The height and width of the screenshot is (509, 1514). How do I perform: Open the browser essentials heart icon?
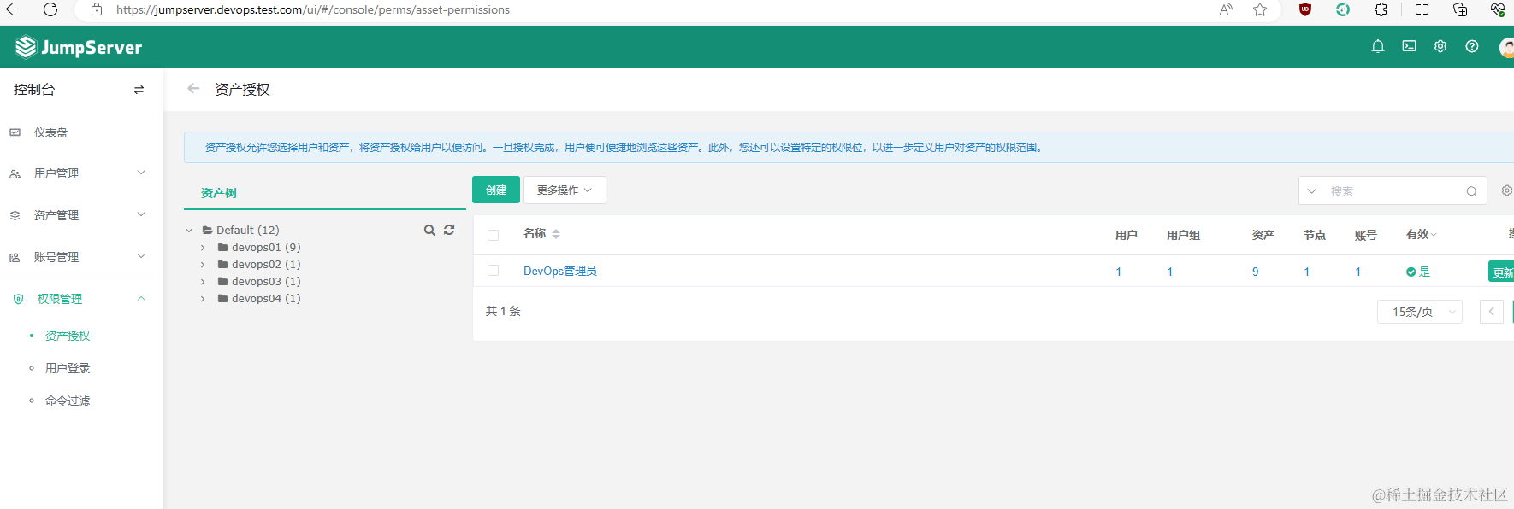point(1498,9)
